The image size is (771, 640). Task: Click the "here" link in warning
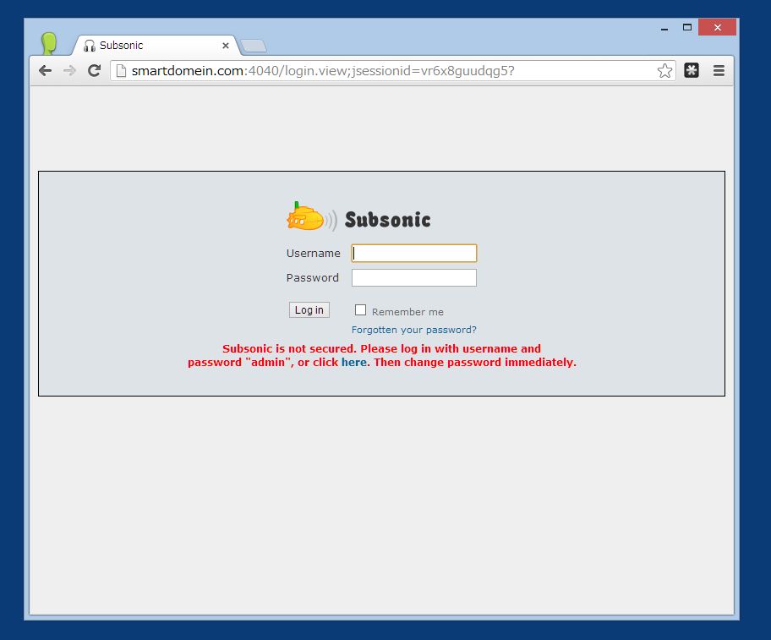coord(354,363)
